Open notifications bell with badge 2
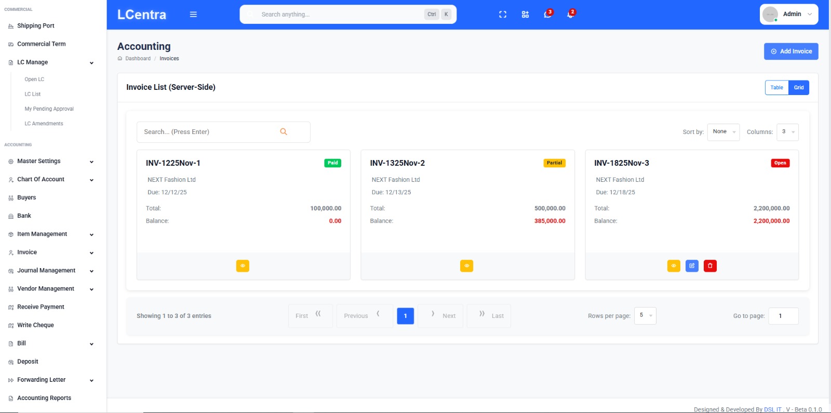Viewport: 831px width, 413px height. point(570,15)
